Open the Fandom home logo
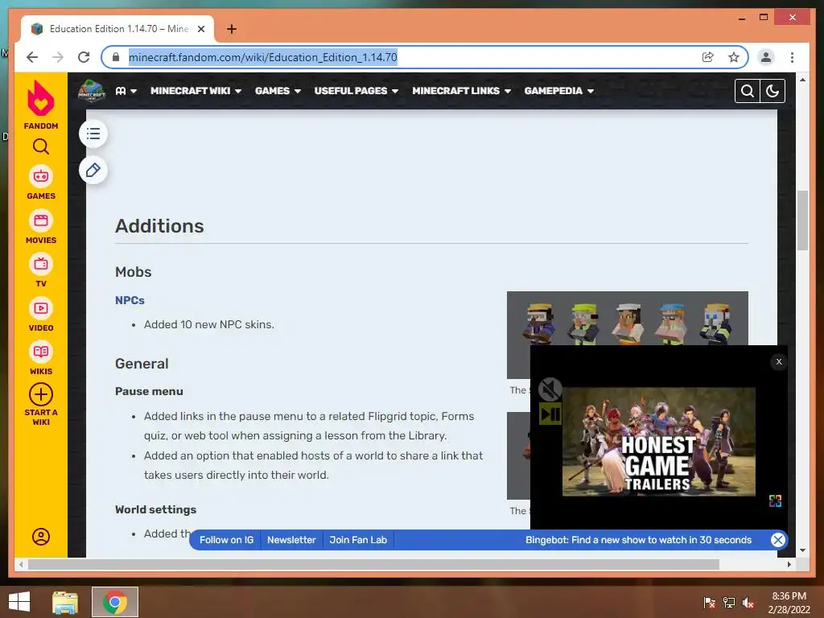Screen dimensions: 824x618 tap(41, 105)
